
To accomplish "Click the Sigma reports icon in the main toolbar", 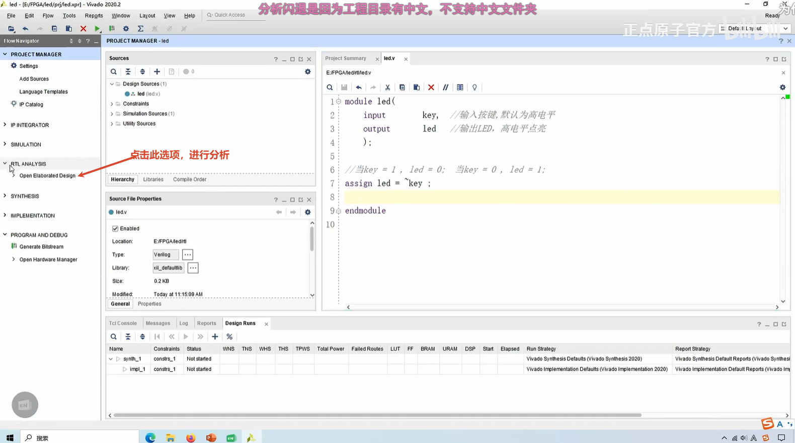I will 140,29.
